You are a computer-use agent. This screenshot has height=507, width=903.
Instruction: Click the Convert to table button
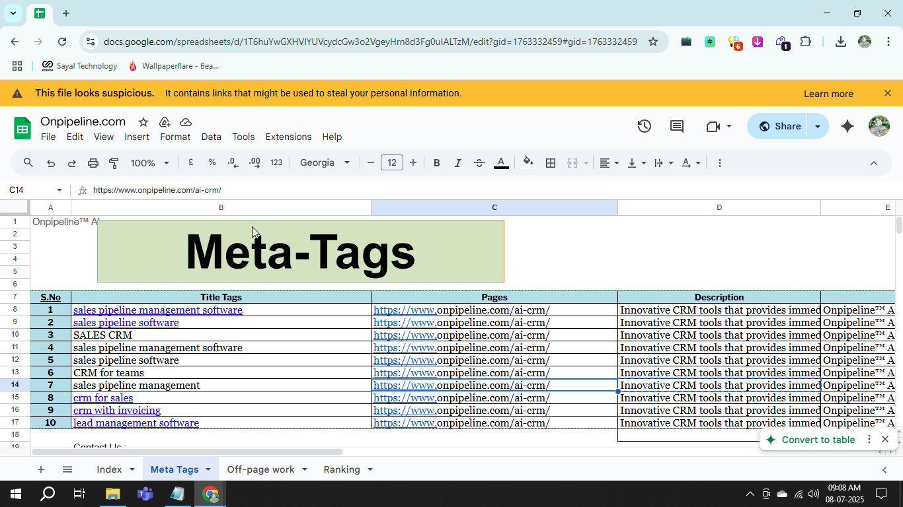810,440
